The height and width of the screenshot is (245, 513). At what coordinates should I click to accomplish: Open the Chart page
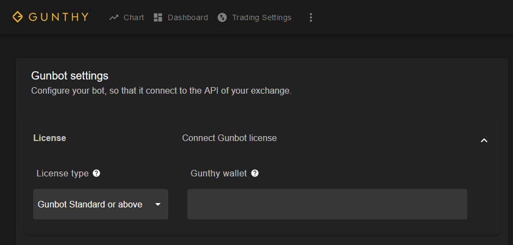[126, 17]
